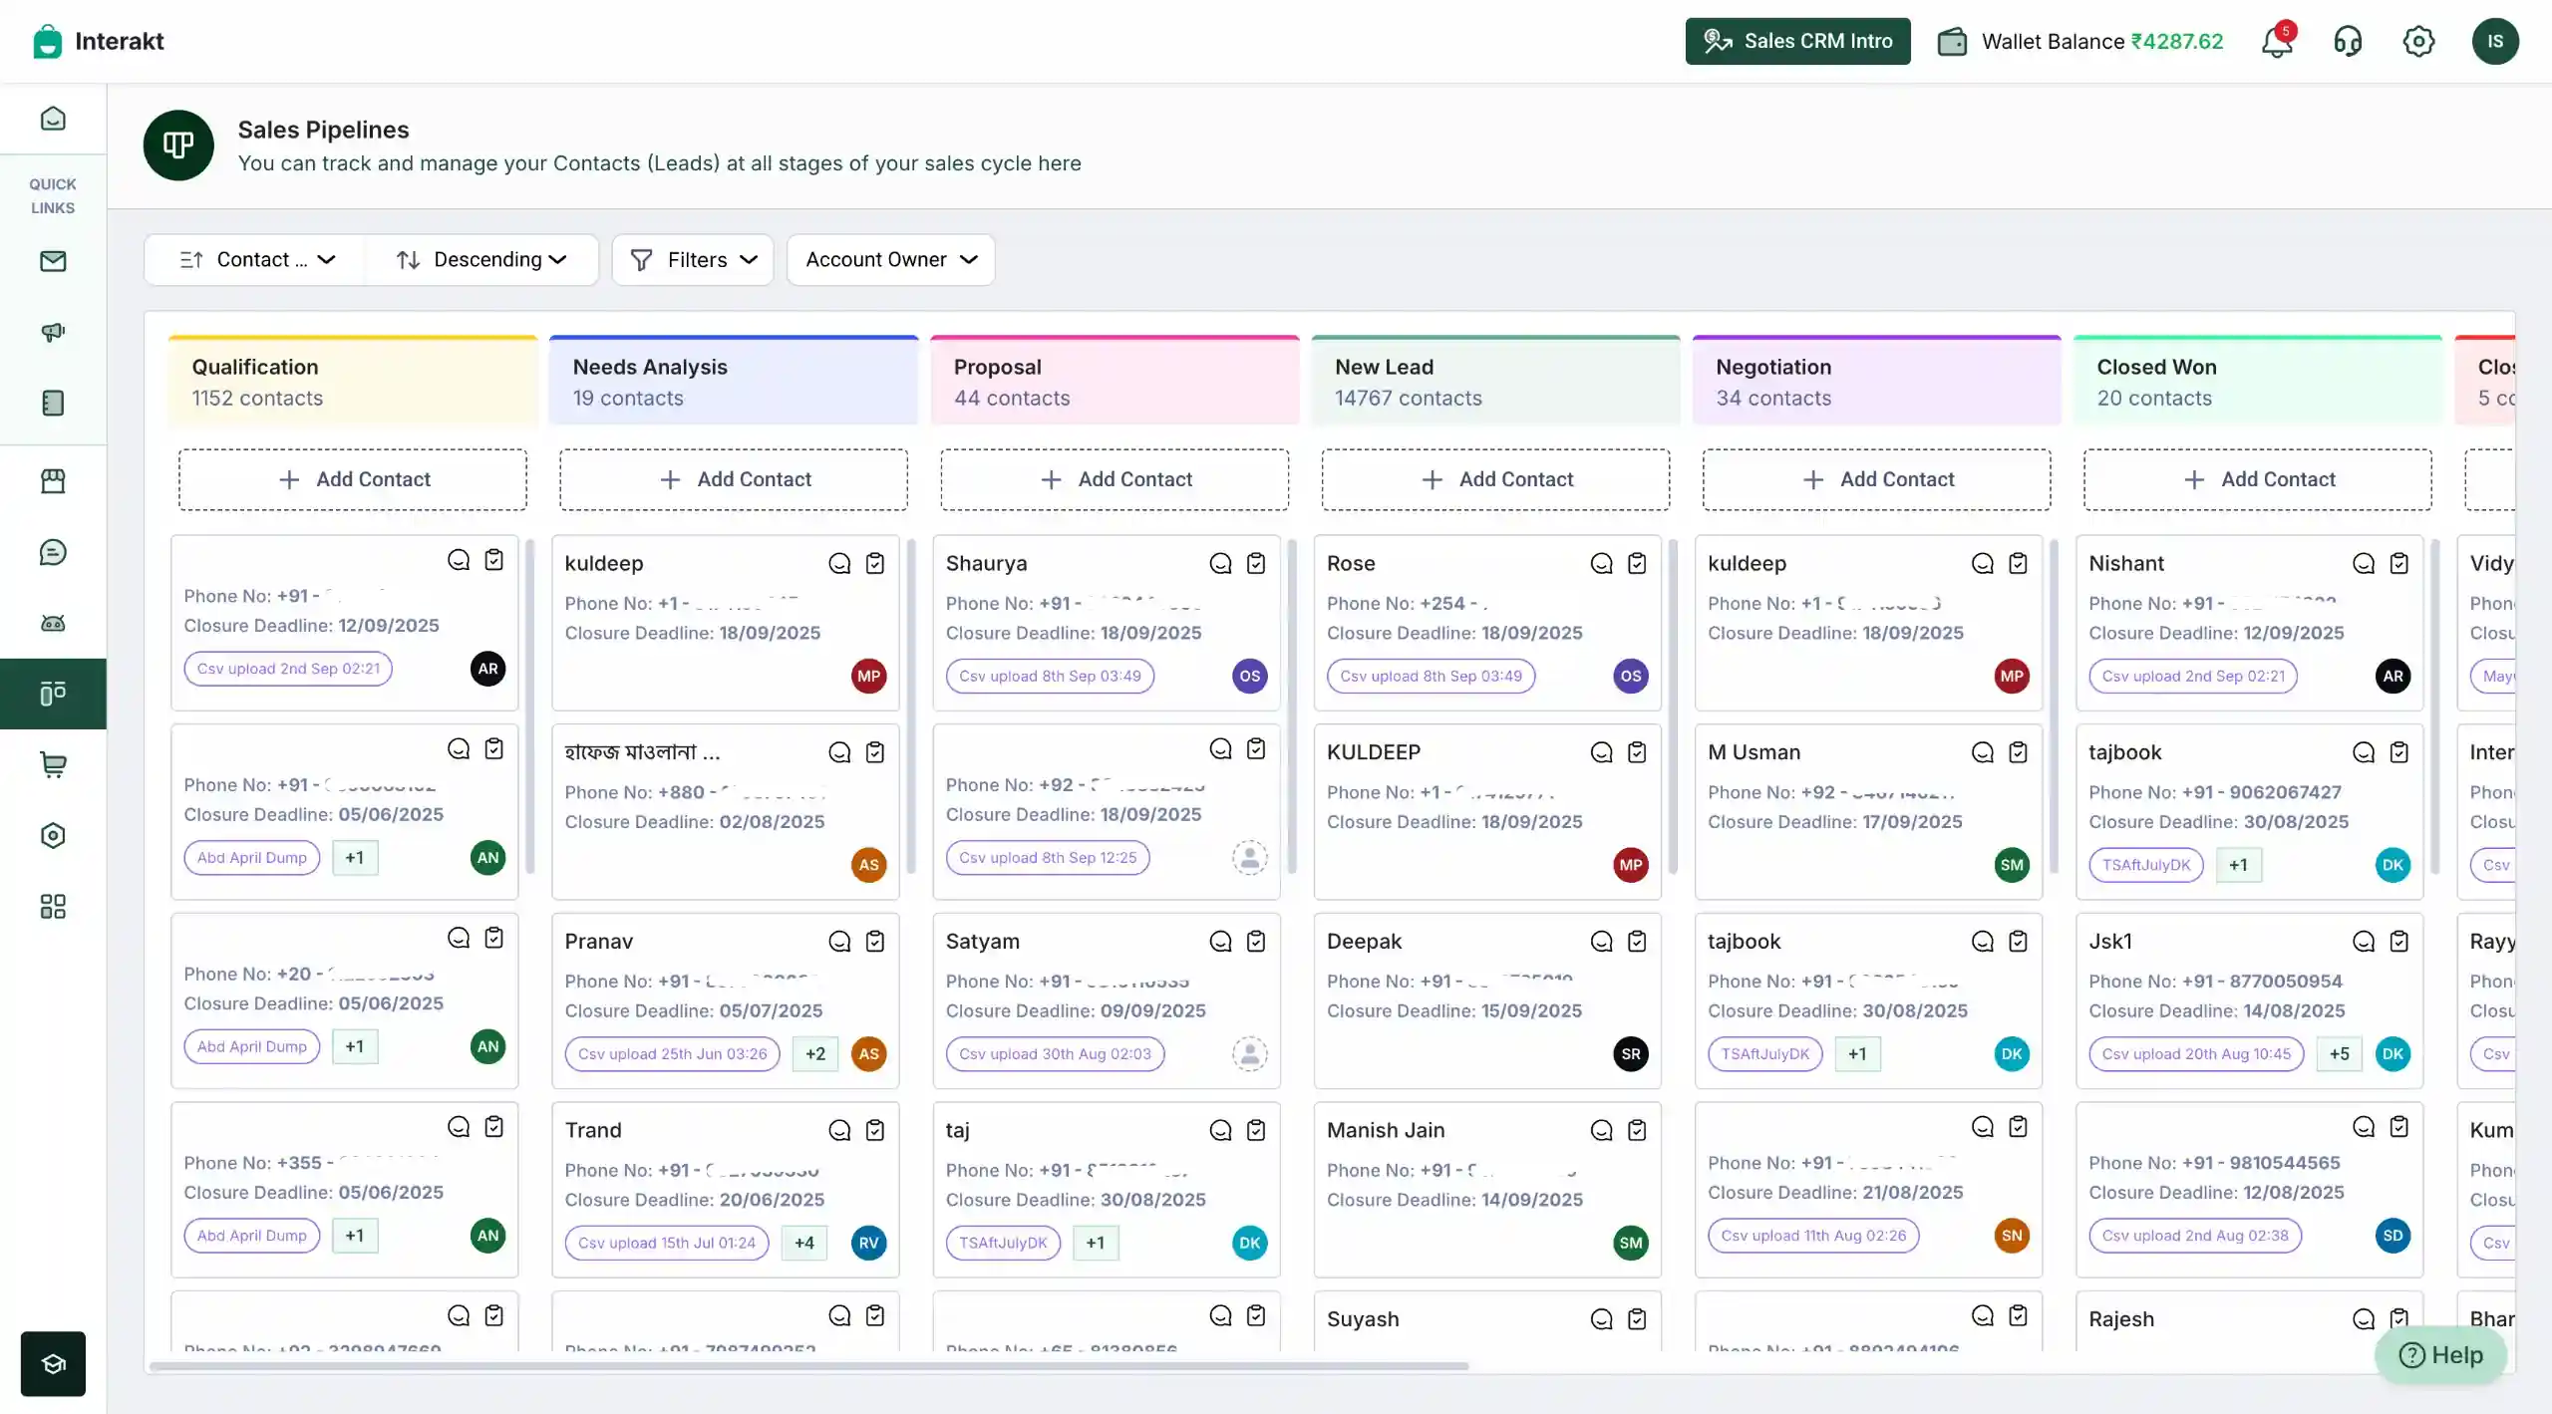Open the apps grid icon in sidebar
The width and height of the screenshot is (2552, 1414).
pyautogui.click(x=53, y=907)
